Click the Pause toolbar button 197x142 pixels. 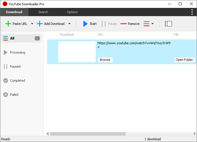(109, 24)
